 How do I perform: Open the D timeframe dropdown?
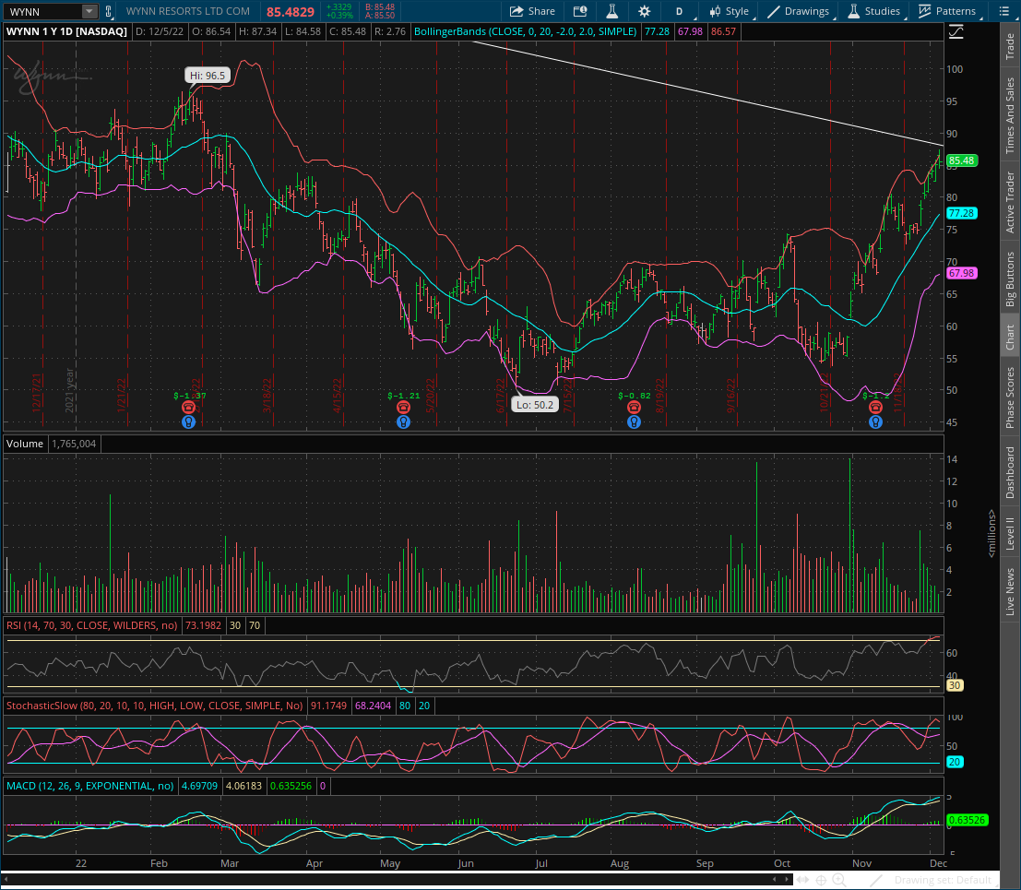pos(682,11)
